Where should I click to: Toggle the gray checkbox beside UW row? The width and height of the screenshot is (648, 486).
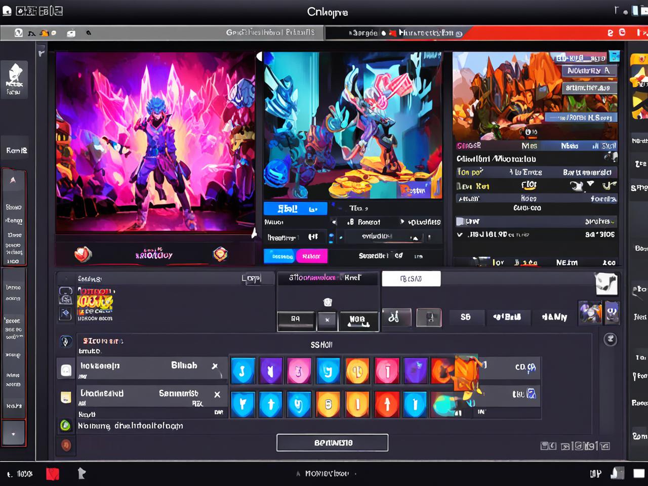(460, 221)
